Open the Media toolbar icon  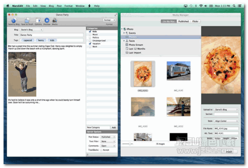[x=54, y=20]
